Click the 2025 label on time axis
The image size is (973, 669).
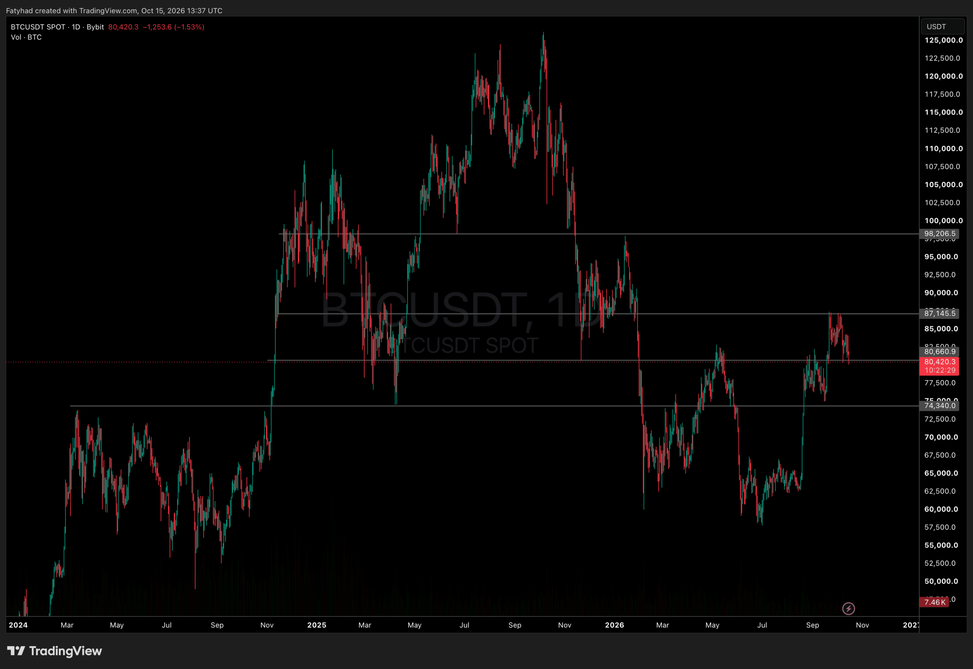317,625
